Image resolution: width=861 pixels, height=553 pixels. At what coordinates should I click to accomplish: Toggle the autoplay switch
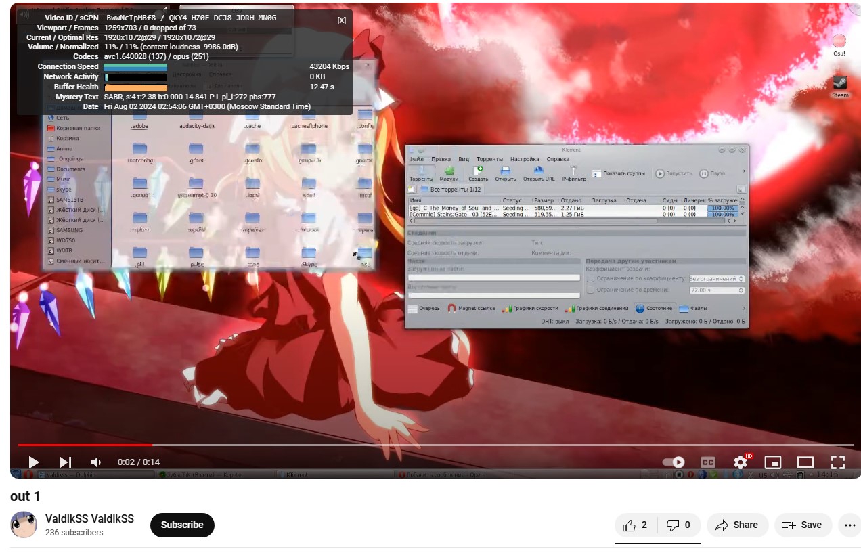[x=673, y=462]
